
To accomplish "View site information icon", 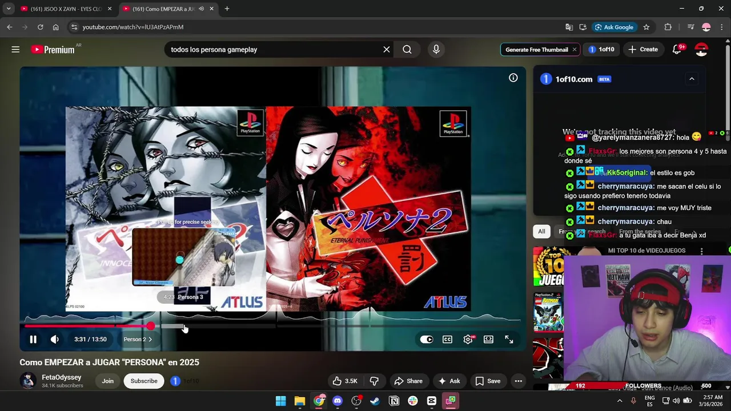I will tap(74, 27).
